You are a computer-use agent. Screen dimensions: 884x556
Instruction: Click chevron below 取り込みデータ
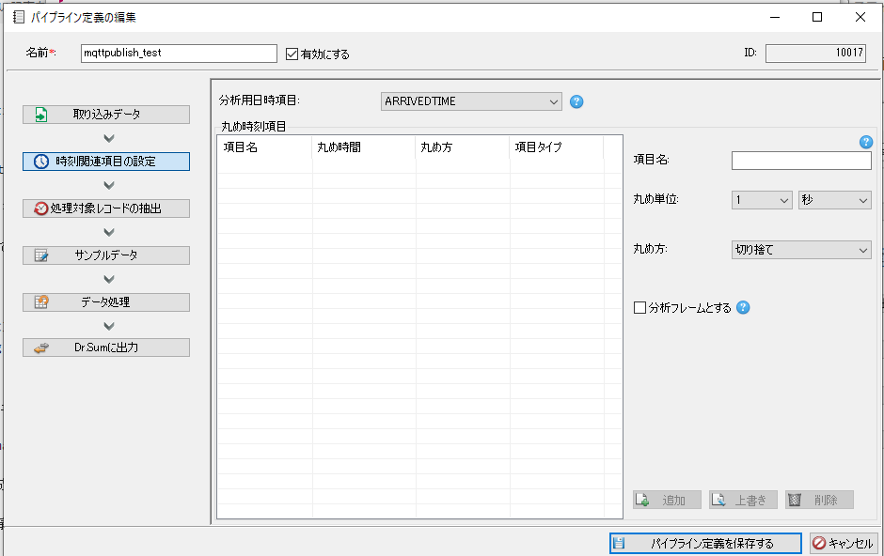pos(109,138)
